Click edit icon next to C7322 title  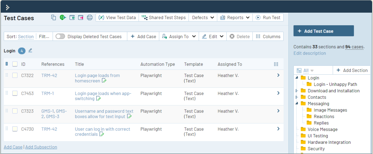point(104,81)
